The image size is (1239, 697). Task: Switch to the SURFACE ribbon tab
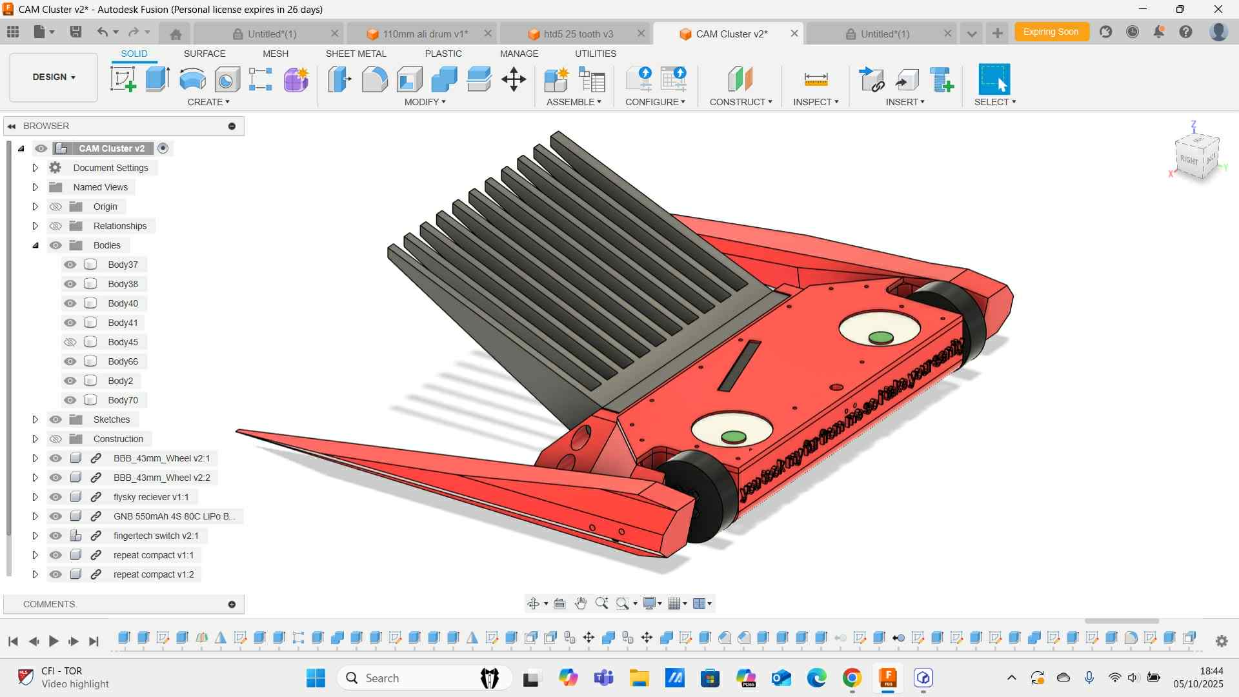point(205,54)
